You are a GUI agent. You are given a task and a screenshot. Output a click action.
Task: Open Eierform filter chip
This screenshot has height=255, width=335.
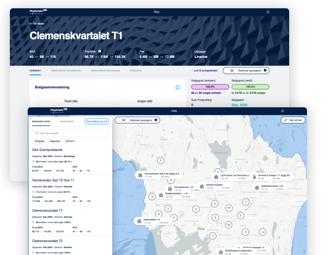click(70, 141)
